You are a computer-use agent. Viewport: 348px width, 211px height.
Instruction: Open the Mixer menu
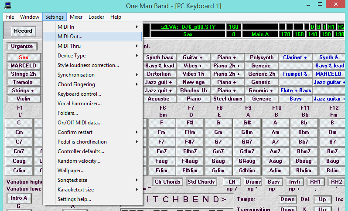click(76, 17)
